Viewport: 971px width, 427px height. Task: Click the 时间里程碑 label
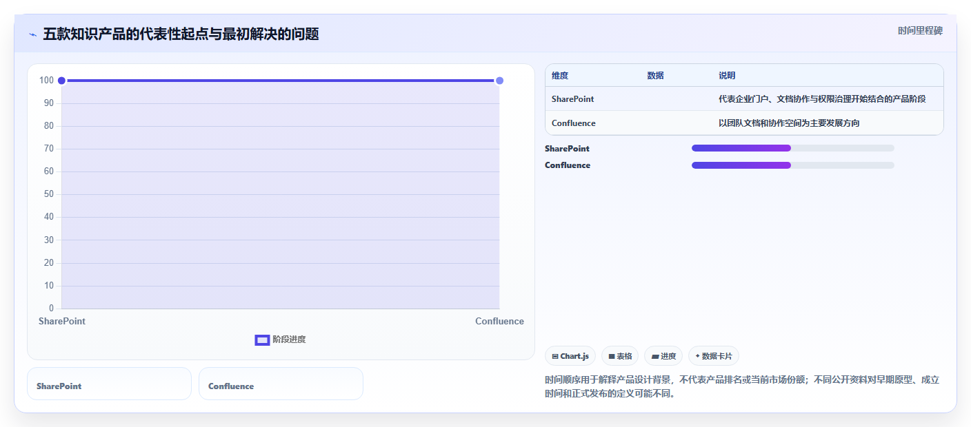click(x=920, y=31)
